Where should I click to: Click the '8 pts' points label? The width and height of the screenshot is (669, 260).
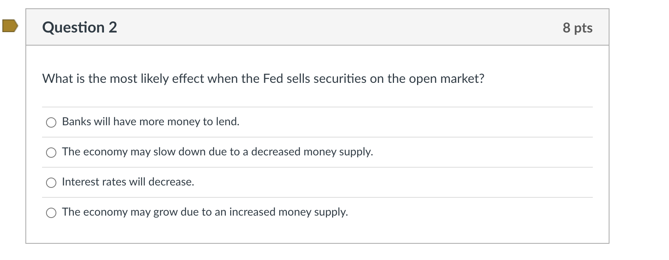coord(577,28)
